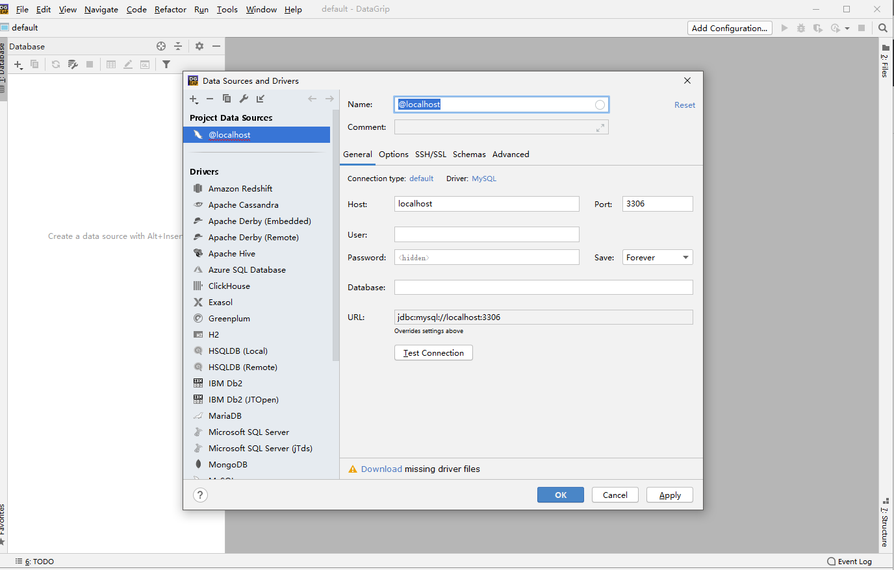Open driver settings wrench icon in dialog
894x570 pixels.
244,99
